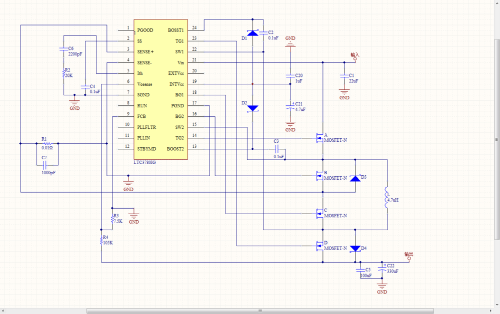Click the LTC3780IG part name text
The height and width of the screenshot is (314, 500).
click(145, 162)
